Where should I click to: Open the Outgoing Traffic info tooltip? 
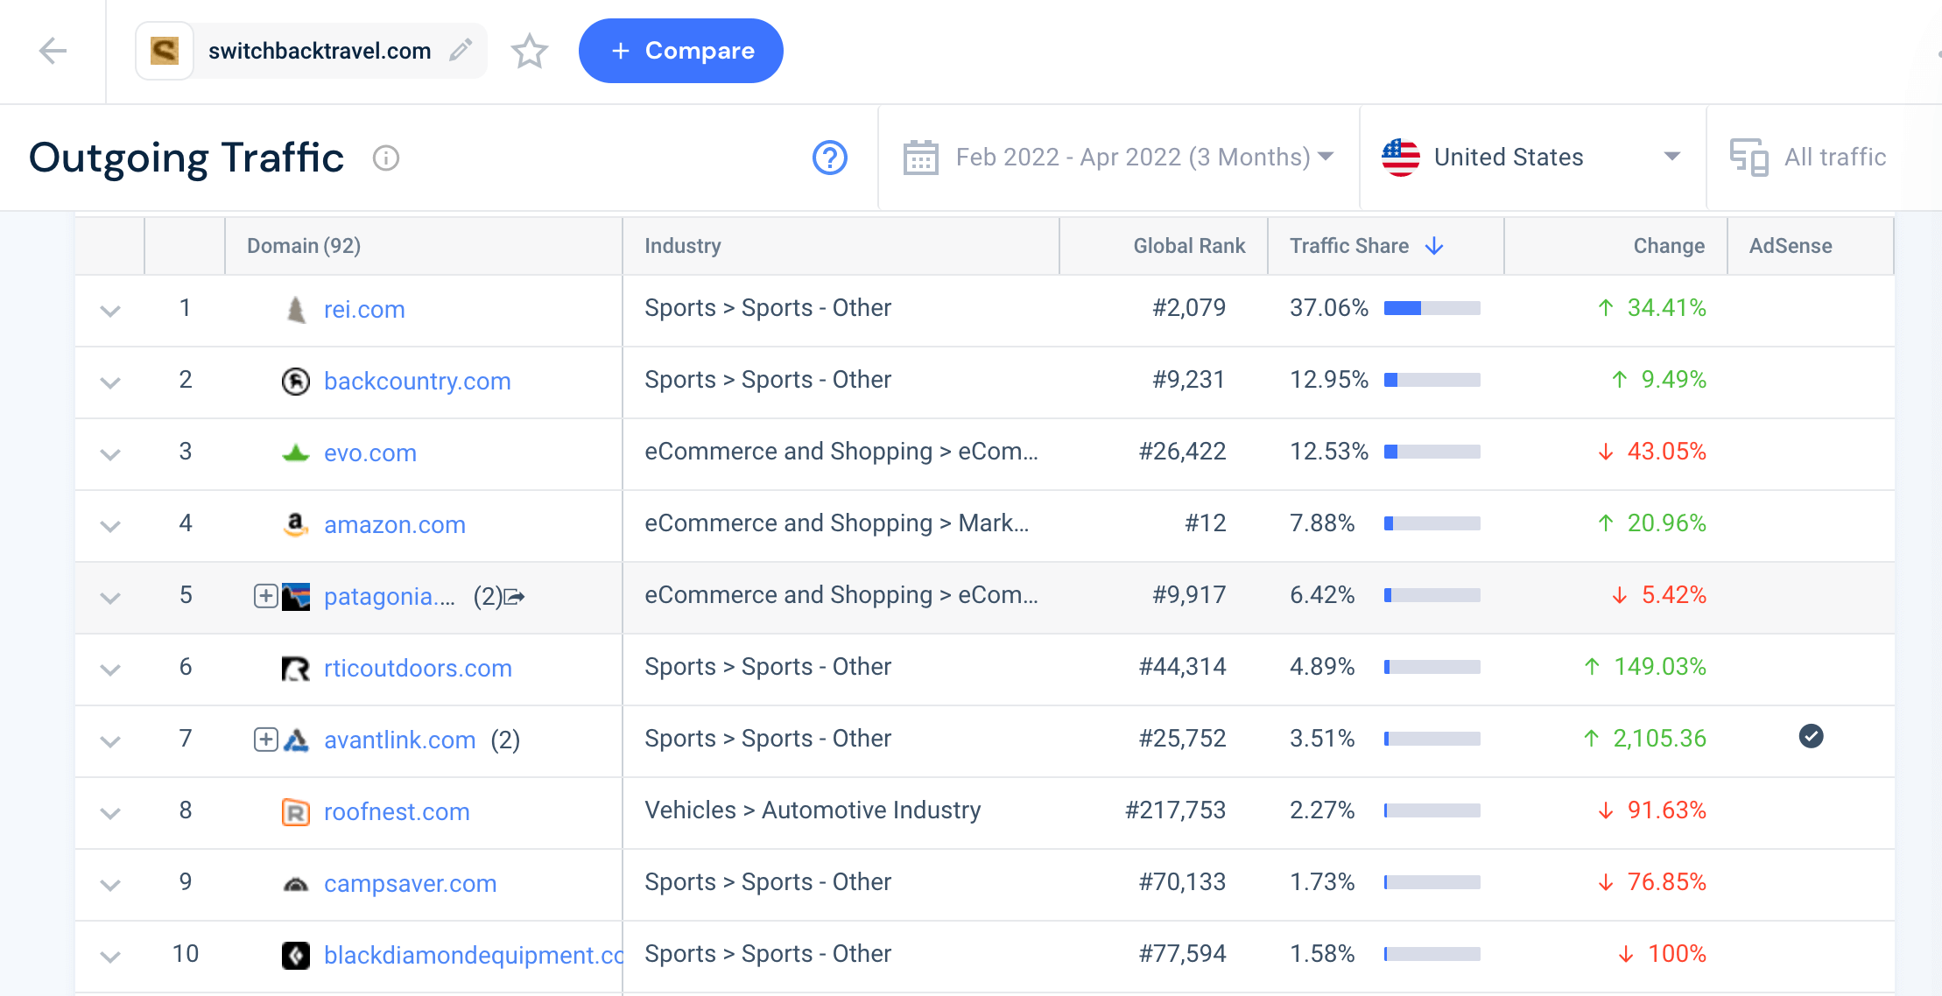[x=386, y=158]
